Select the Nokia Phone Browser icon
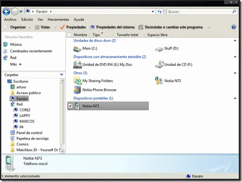This screenshot has height=182, width=242. tap(77, 90)
